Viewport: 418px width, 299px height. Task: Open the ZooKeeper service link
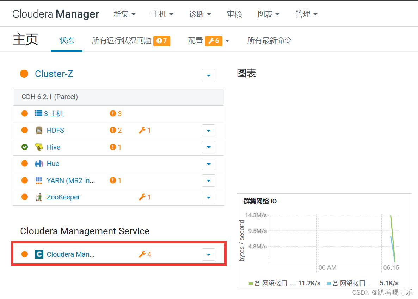[63, 197]
